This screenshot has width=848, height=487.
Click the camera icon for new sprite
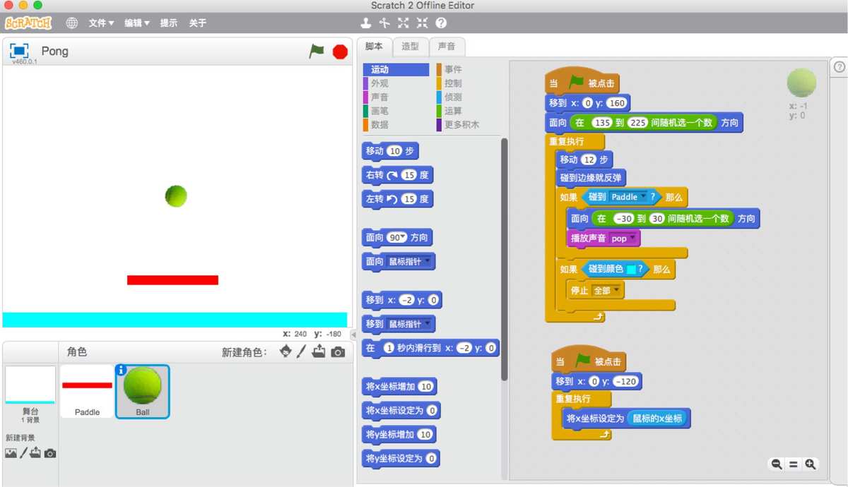click(x=338, y=351)
